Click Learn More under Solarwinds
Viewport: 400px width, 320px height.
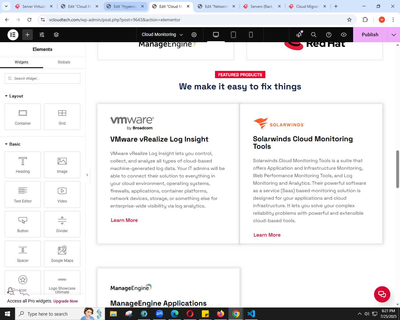click(267, 235)
